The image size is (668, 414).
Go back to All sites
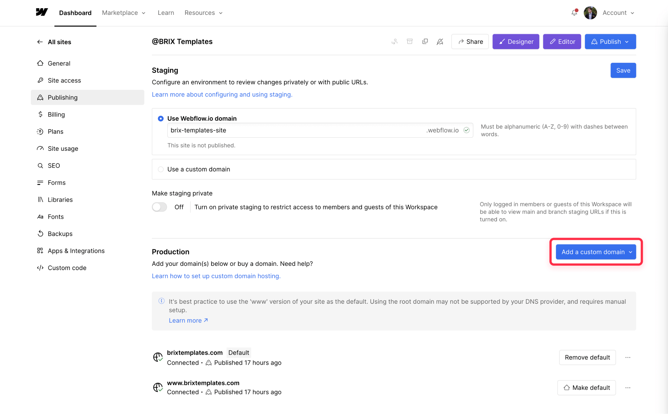tap(54, 42)
